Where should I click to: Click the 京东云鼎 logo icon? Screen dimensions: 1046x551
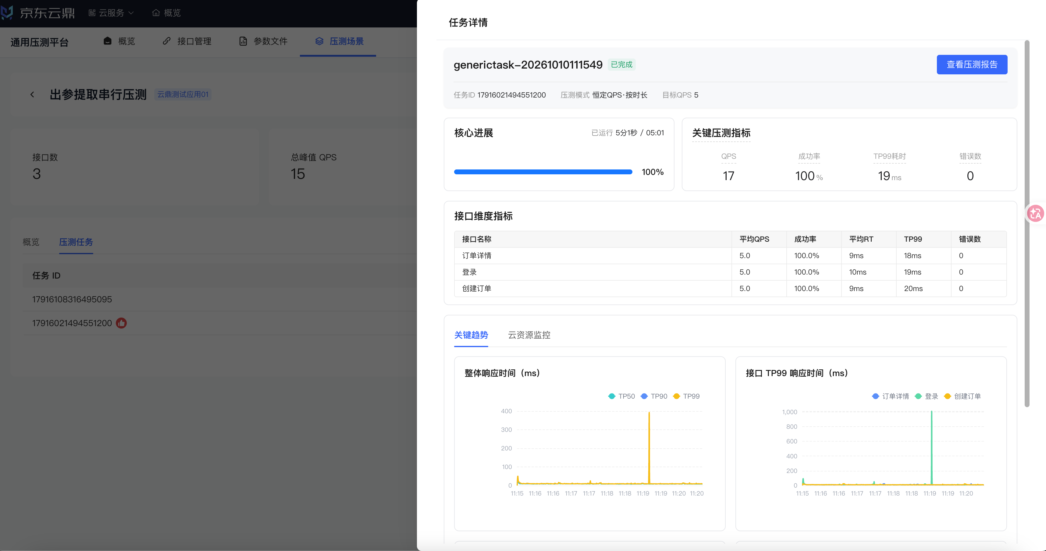(7, 12)
